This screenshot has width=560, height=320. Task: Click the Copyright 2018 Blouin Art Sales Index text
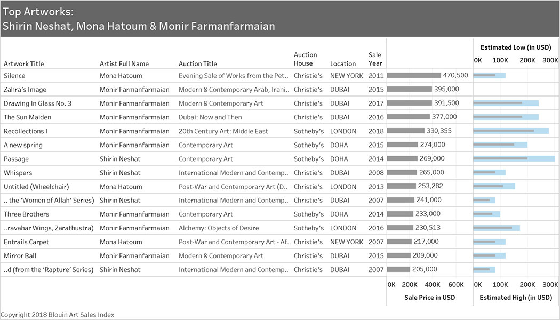(58, 315)
